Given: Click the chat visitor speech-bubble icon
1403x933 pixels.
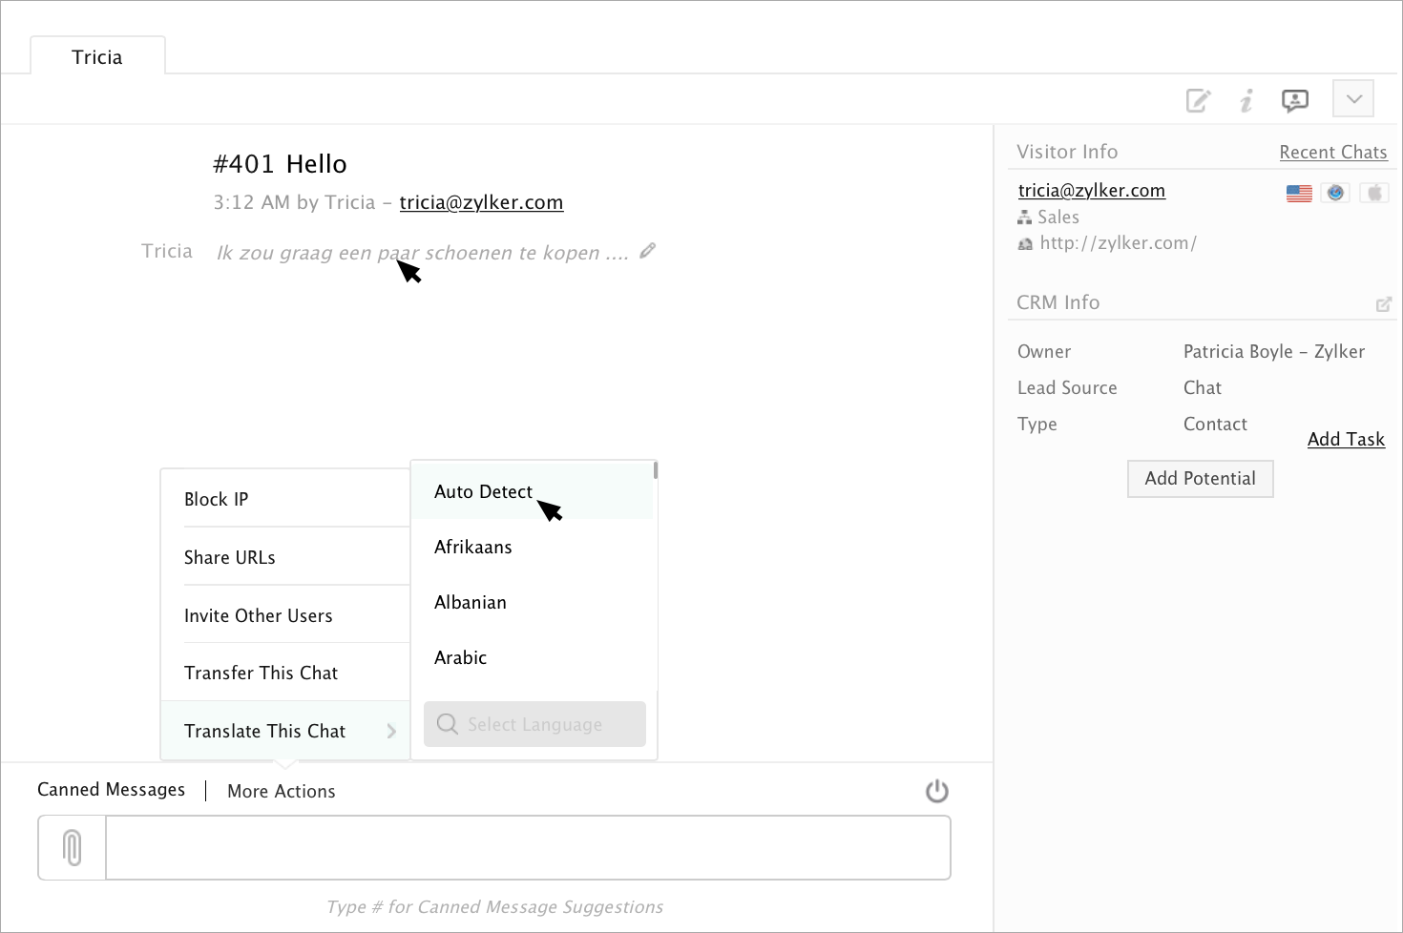Looking at the screenshot, I should 1294,100.
